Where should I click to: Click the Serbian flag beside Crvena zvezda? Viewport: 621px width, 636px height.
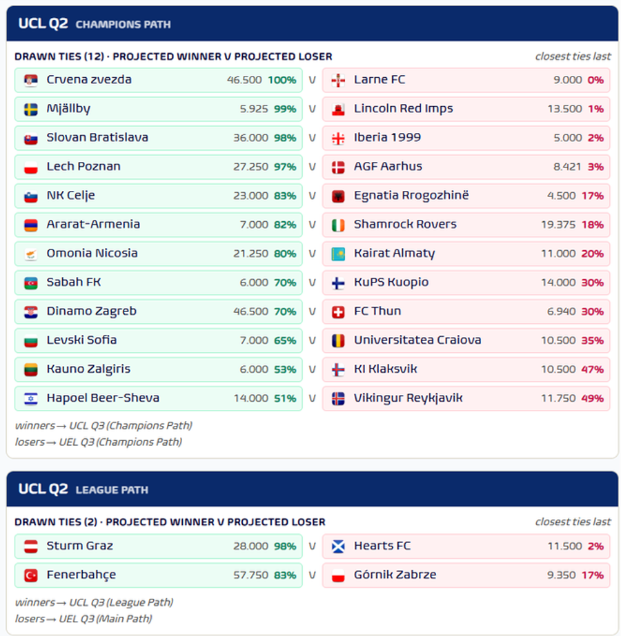(31, 81)
